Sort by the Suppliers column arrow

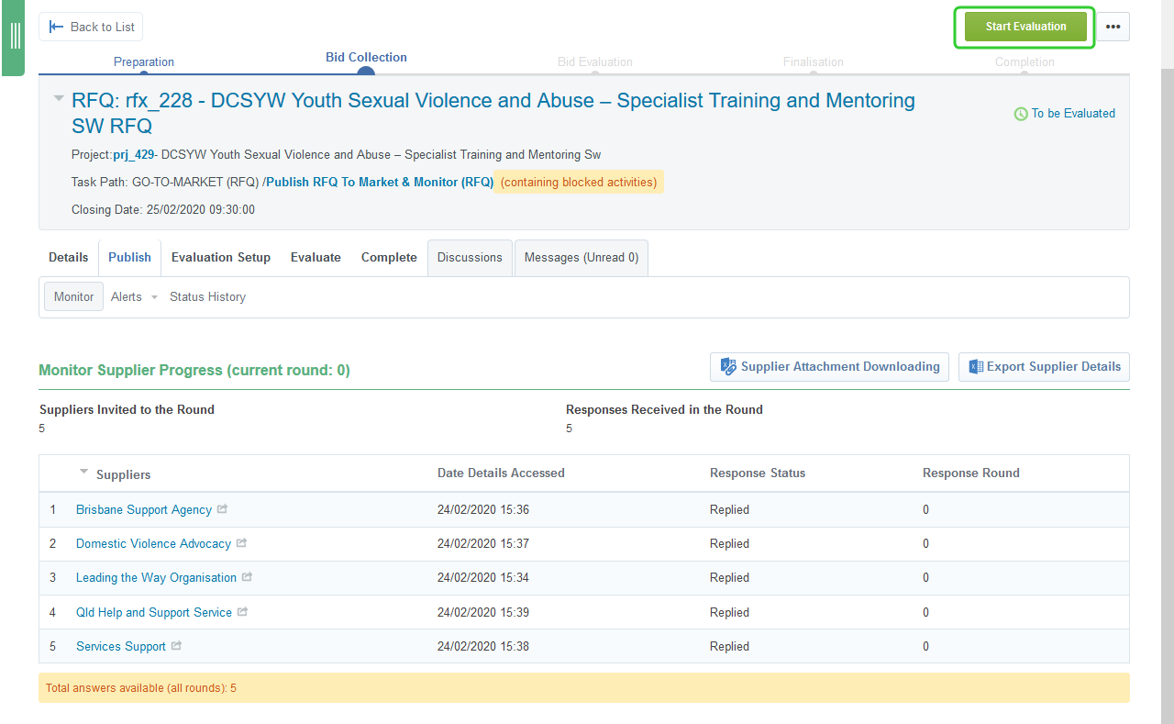point(84,472)
